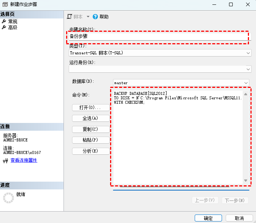Select the 高级 page
Image resolution: width=256 pixels, height=223 pixels.
[13, 27]
